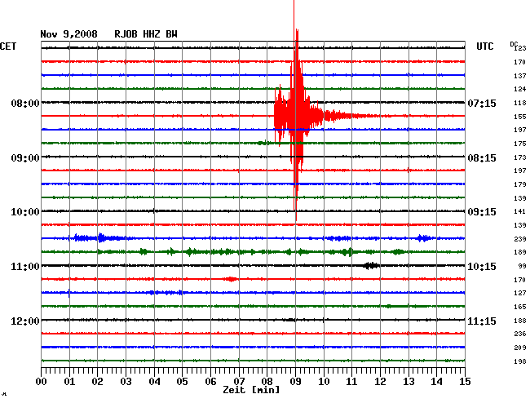Screen dimensions: 530x403
Task: Select the station label RJOB HHZ BW
Action: click(x=146, y=34)
